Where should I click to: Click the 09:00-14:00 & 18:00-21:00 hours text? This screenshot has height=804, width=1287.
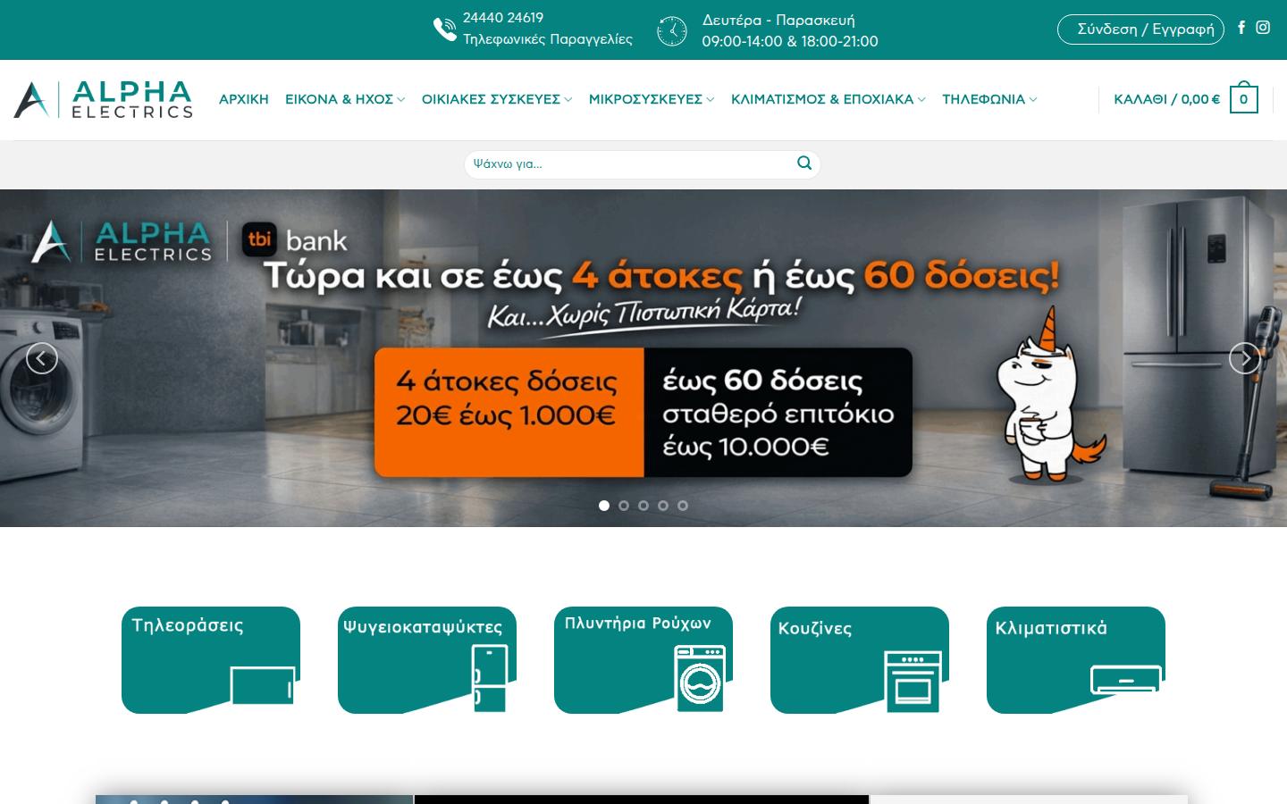coord(790,41)
